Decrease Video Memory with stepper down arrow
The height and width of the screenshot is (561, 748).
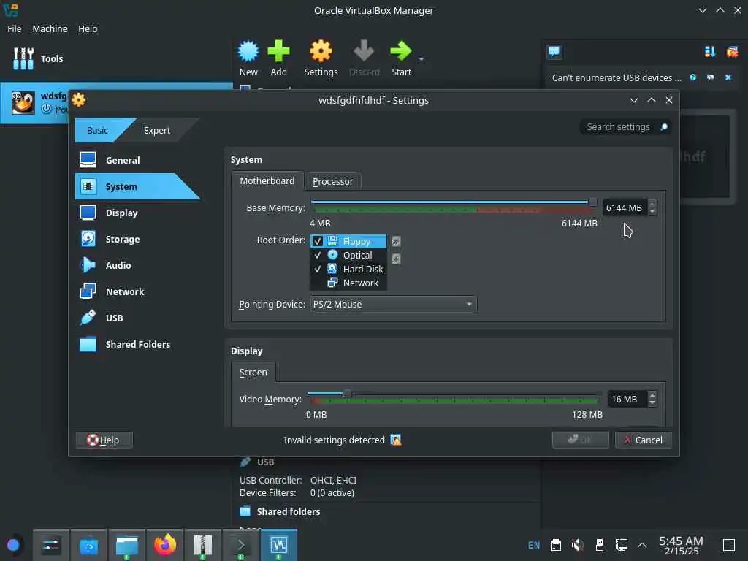[x=652, y=403]
